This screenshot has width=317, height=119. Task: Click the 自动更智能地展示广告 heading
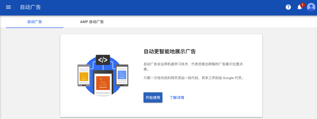170,51
